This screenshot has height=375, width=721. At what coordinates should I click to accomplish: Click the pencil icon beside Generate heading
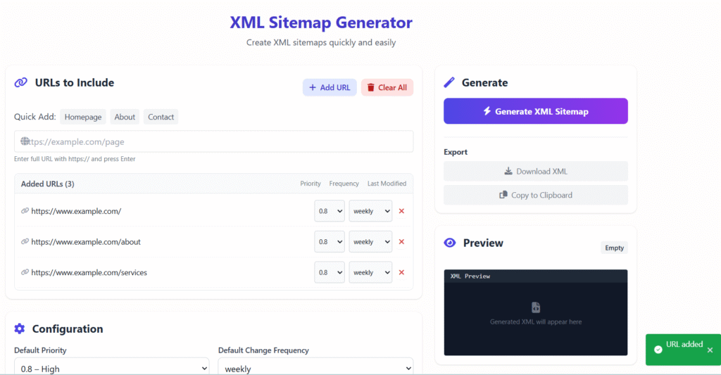(449, 83)
